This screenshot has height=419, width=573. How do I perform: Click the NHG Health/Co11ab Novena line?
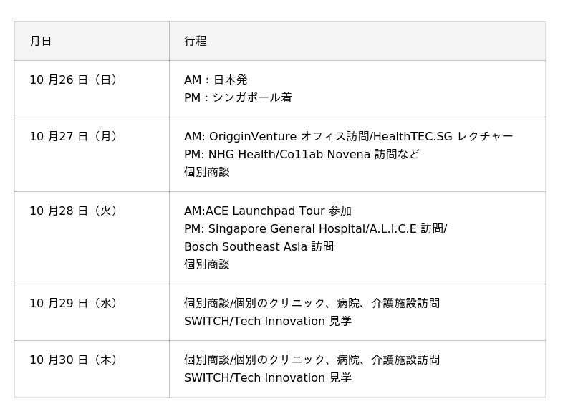tap(302, 155)
